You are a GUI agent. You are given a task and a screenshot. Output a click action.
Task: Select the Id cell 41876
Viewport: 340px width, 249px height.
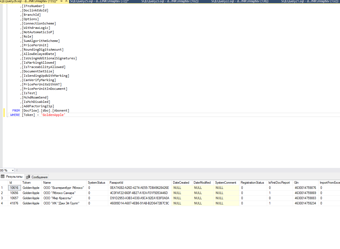14,203
